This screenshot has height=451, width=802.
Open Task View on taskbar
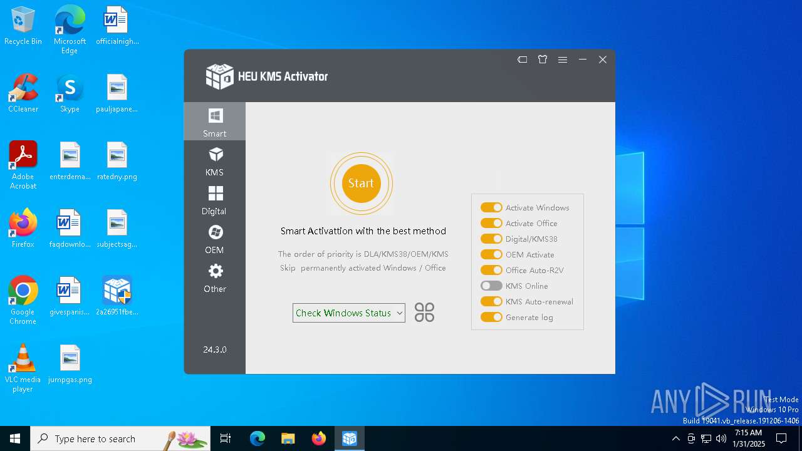coord(226,438)
